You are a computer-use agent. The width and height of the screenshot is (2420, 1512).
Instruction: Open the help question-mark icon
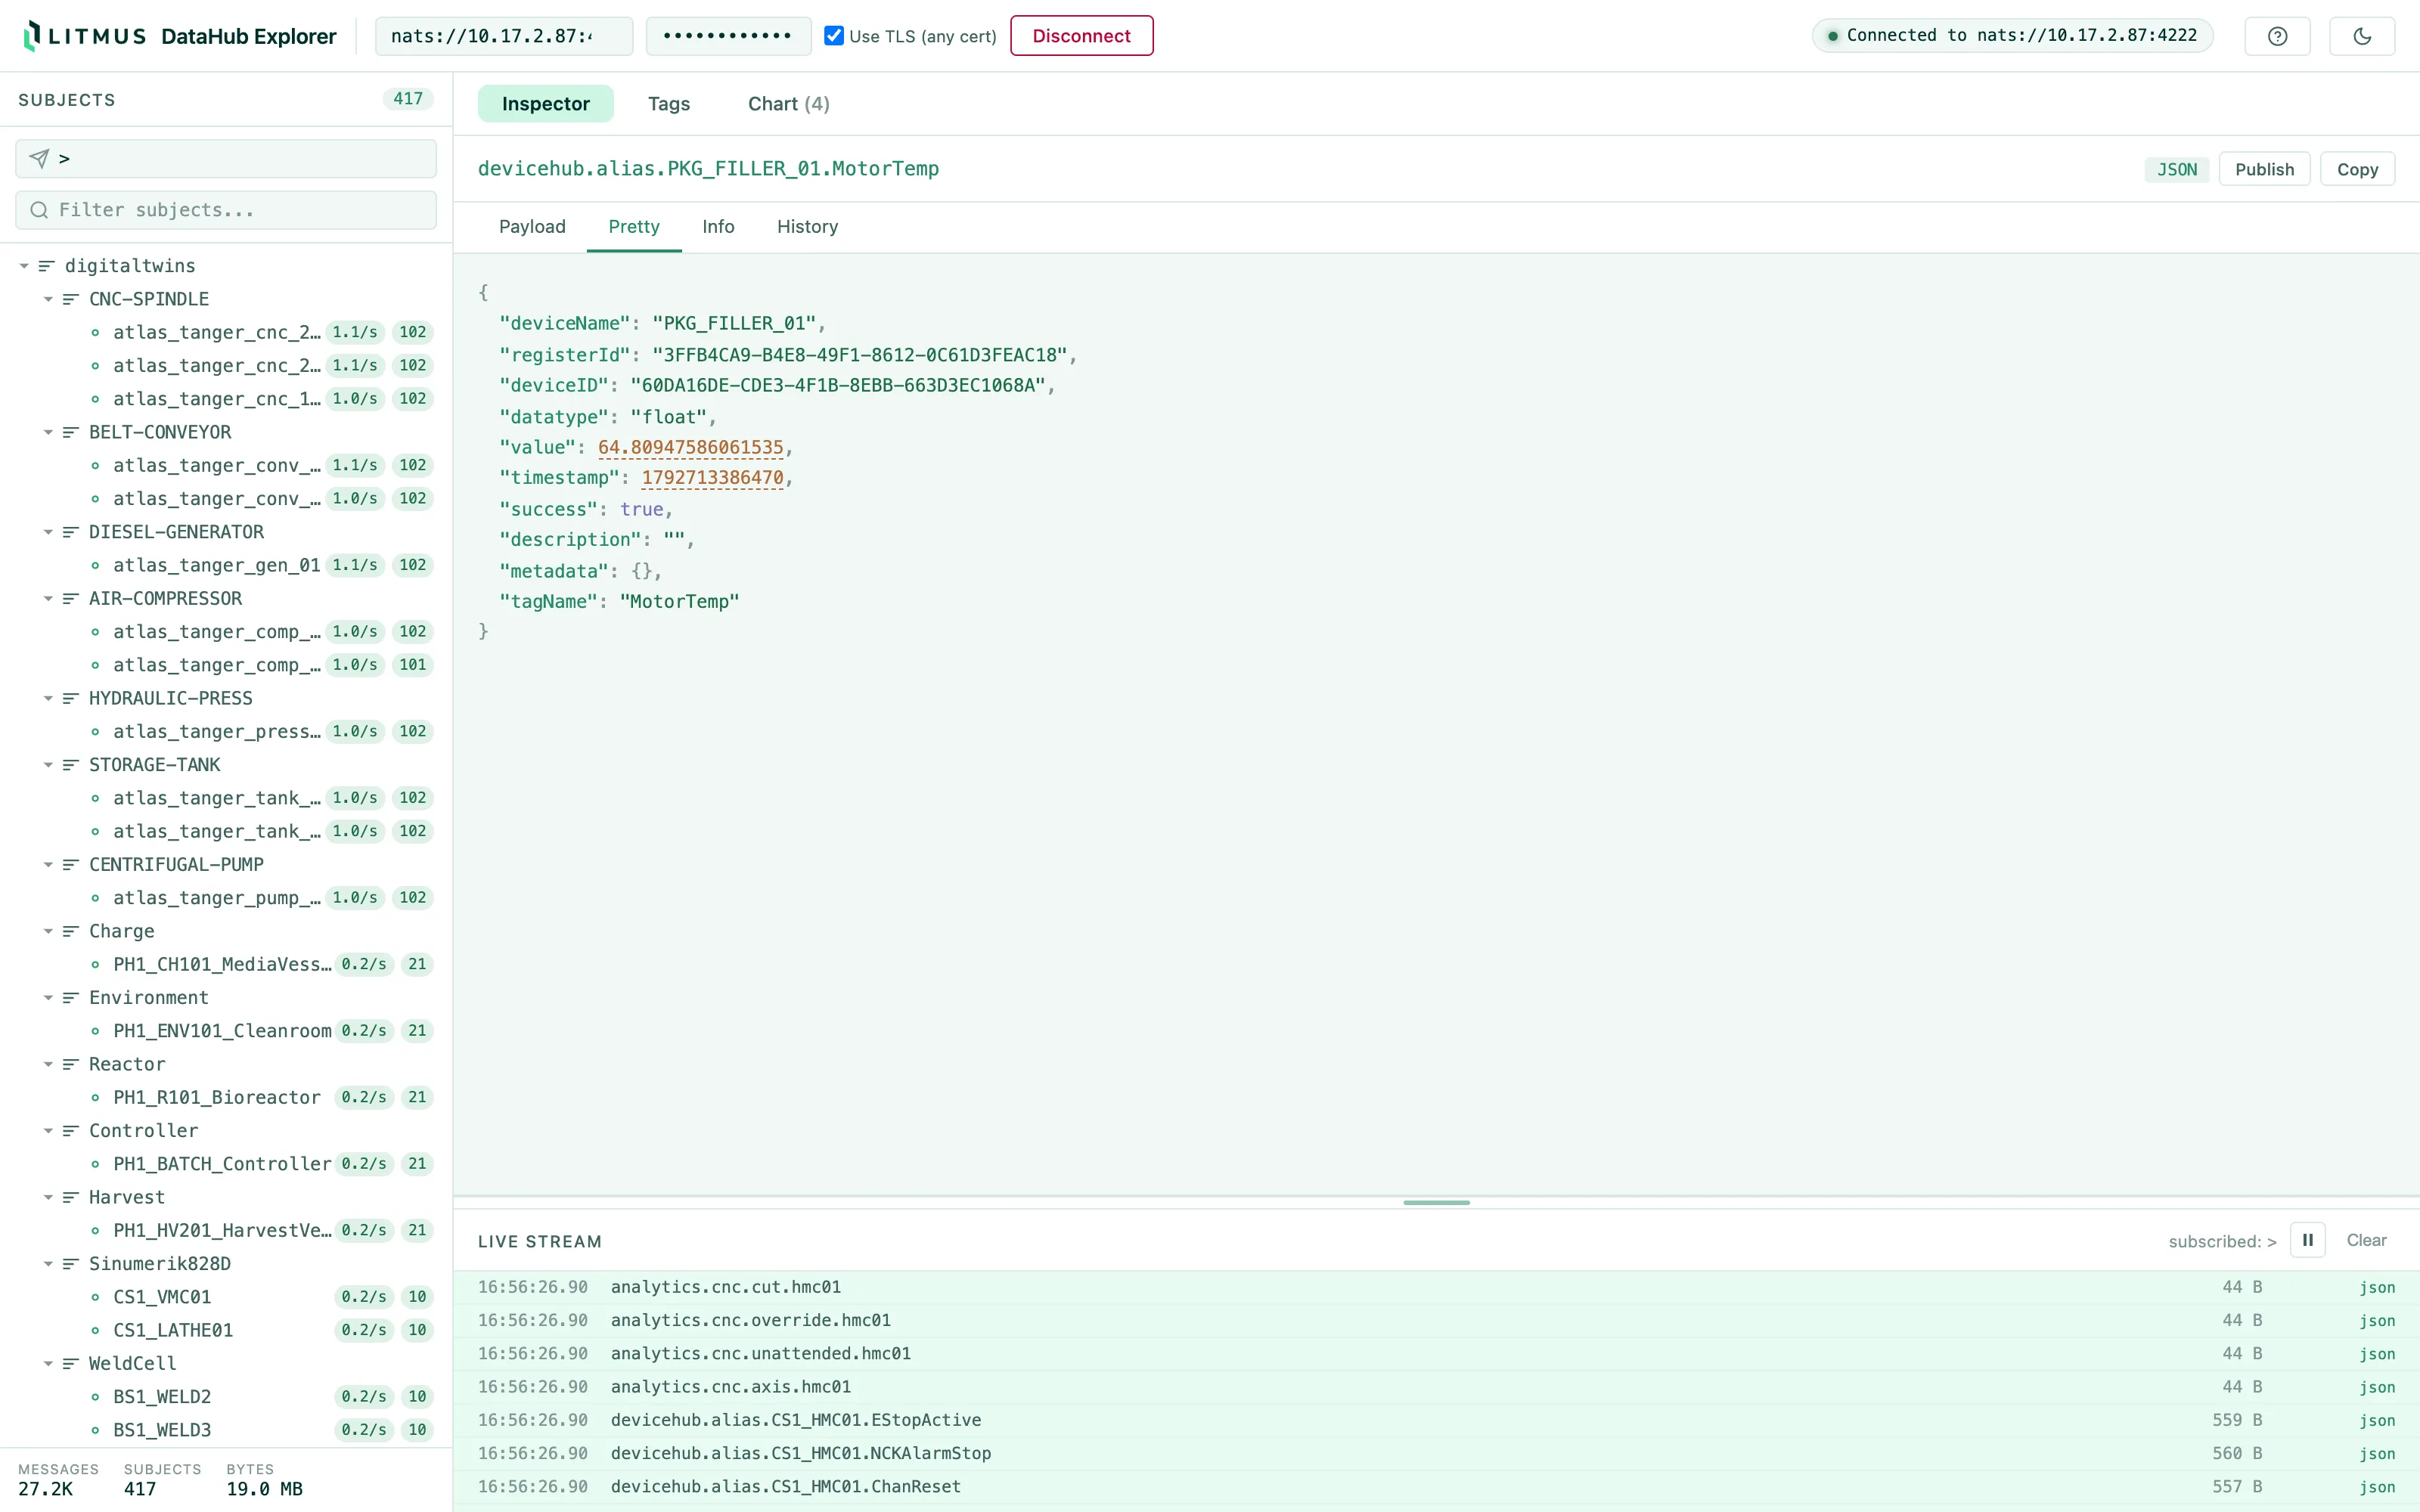[x=2277, y=36]
